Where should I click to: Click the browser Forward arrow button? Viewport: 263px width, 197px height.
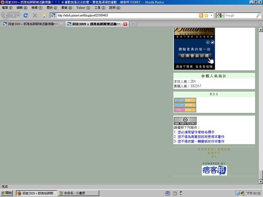(13, 16)
